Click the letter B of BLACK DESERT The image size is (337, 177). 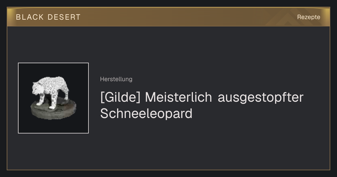coord(18,17)
